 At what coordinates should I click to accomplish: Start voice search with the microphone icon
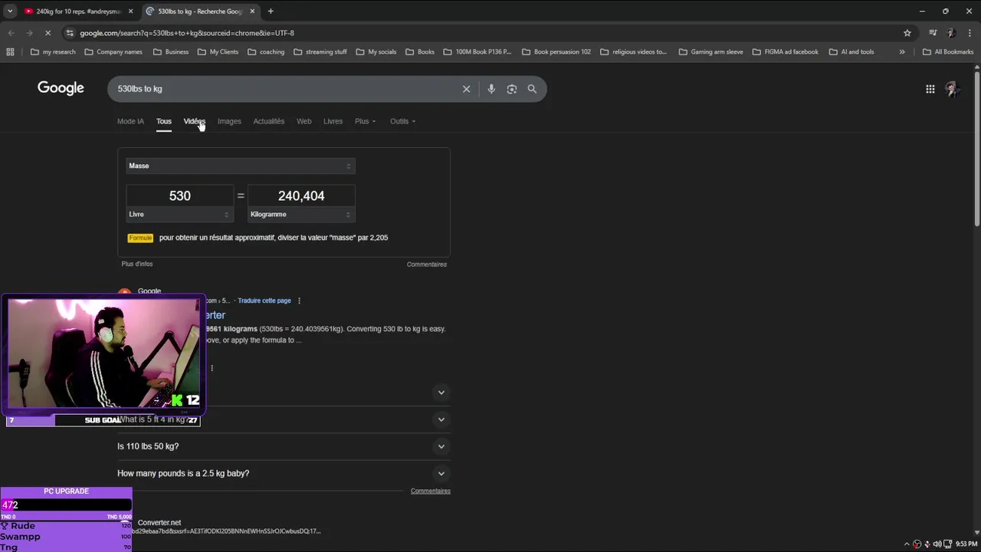491,89
